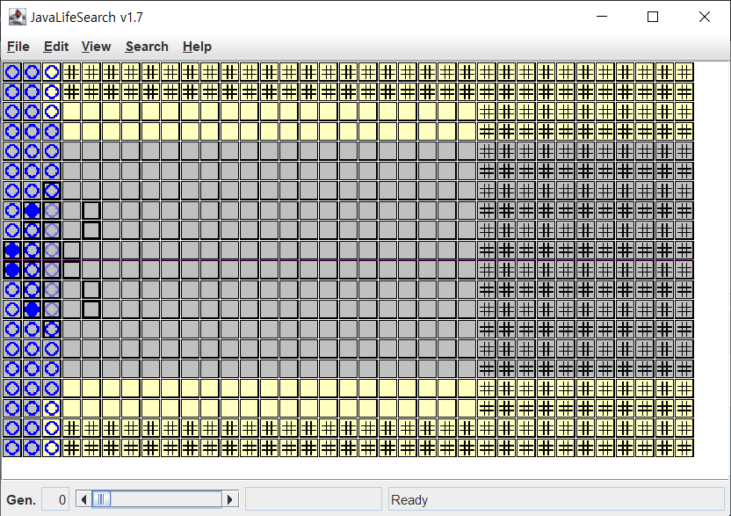Click the generation scrollbar thumb
The image size is (731, 516).
(101, 499)
